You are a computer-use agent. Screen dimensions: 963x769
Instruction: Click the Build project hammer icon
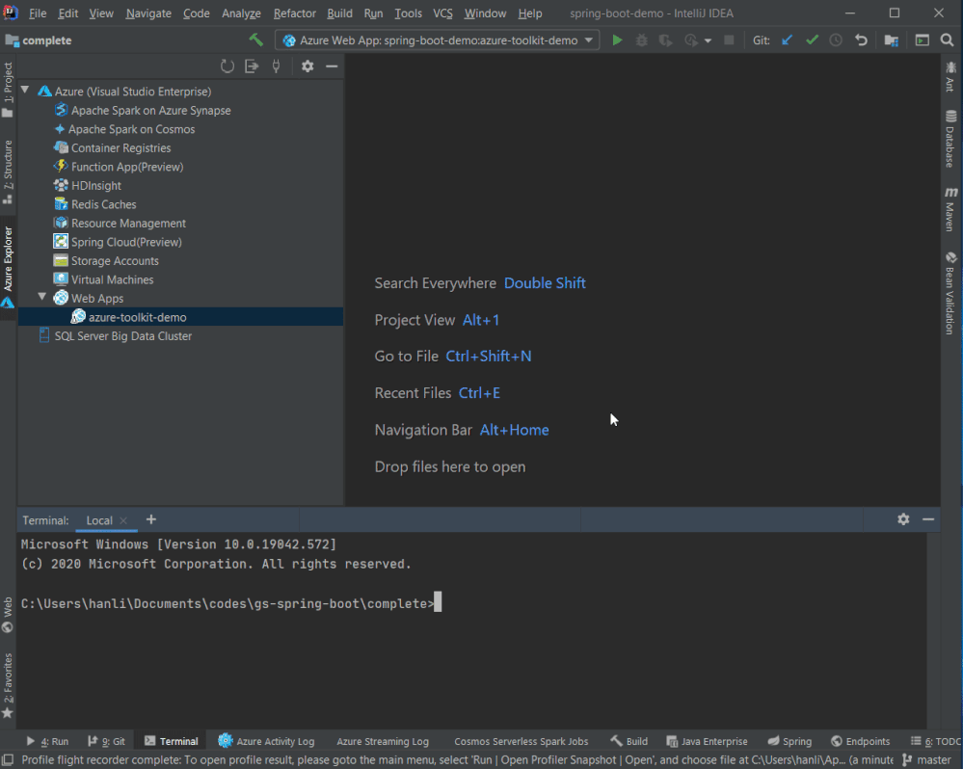[x=255, y=40]
